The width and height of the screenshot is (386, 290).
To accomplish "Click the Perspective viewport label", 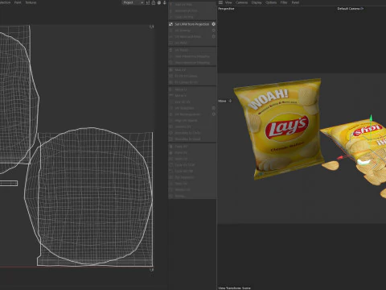I will coord(226,9).
